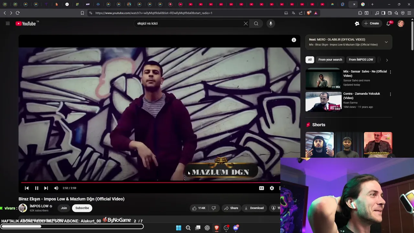Toggle browser sidebar panel
This screenshot has height=233, width=414.
point(383,13)
